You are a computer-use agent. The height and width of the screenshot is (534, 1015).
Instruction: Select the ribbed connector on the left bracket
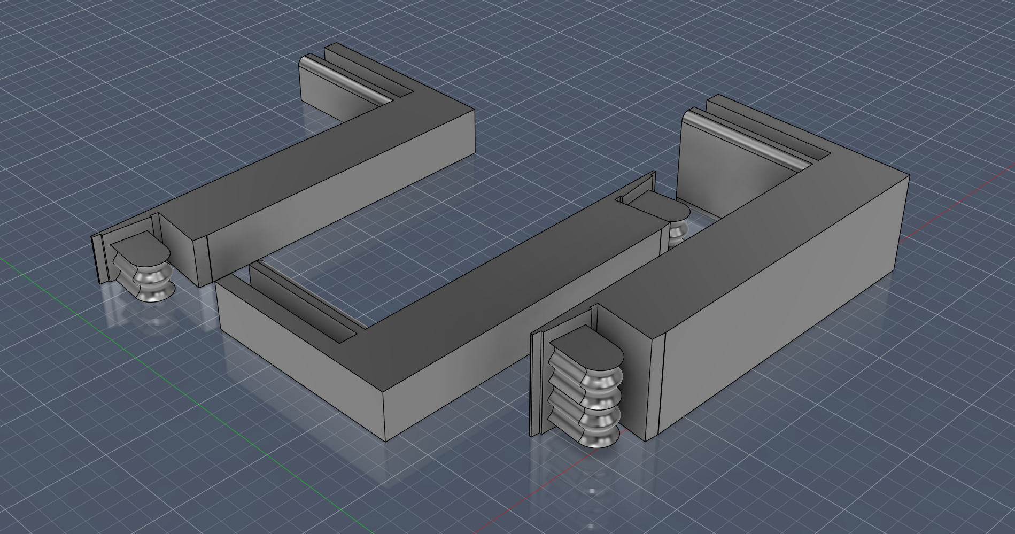143,267
